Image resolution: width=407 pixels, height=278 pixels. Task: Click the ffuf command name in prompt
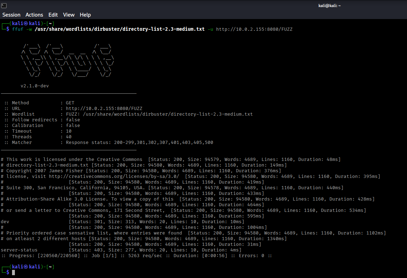[18, 29]
